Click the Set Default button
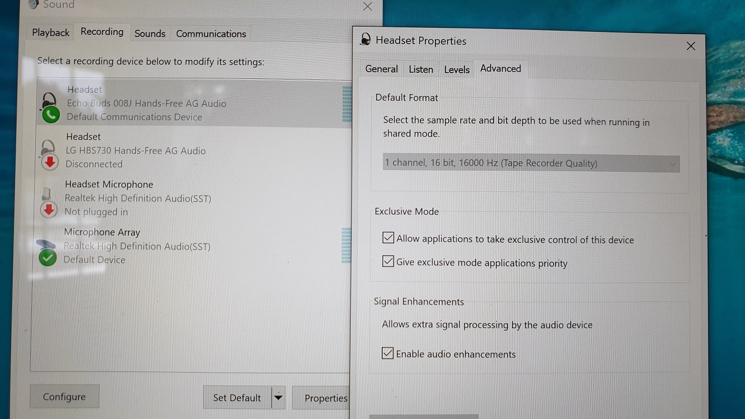This screenshot has width=745, height=419. (x=237, y=398)
